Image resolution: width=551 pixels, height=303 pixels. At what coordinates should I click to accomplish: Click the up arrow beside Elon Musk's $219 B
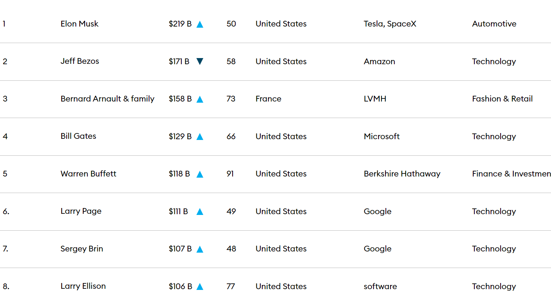pyautogui.click(x=199, y=24)
